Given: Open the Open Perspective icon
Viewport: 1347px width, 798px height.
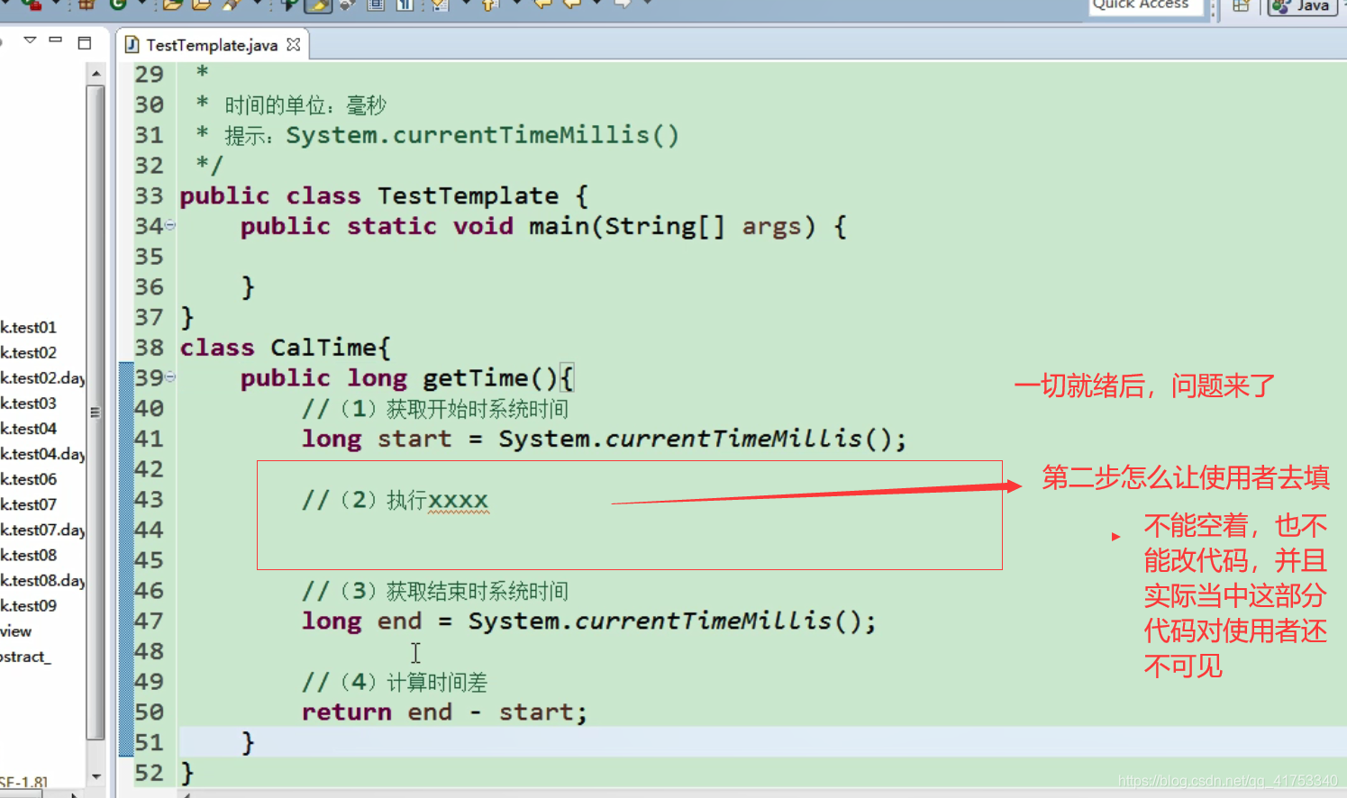Looking at the screenshot, I should [x=1241, y=5].
